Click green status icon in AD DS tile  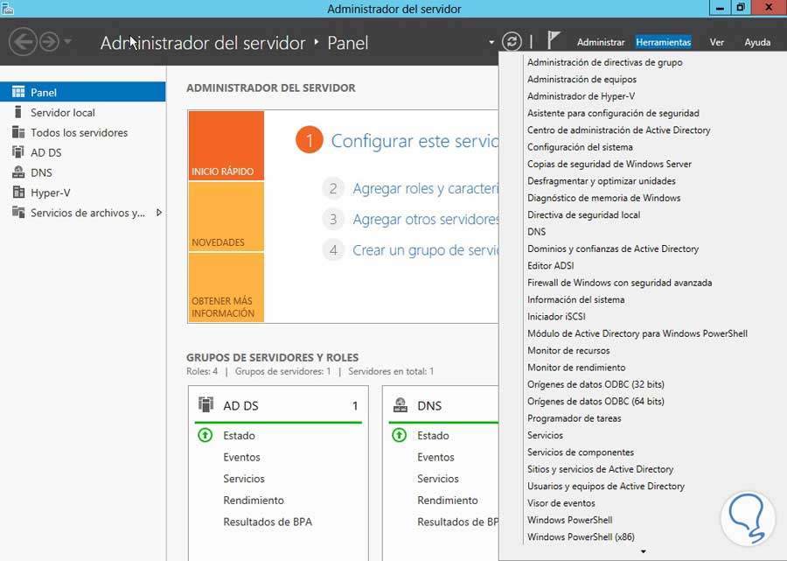(205, 435)
